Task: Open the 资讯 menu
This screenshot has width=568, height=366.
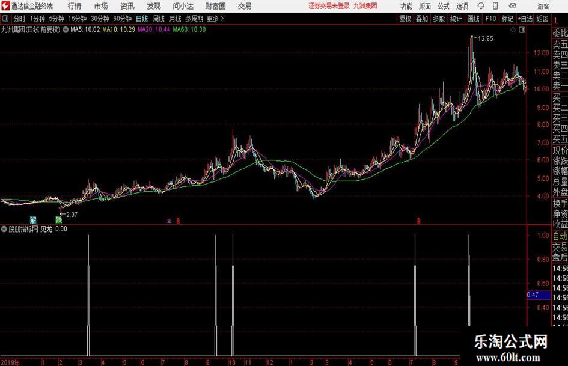Action: point(127,6)
